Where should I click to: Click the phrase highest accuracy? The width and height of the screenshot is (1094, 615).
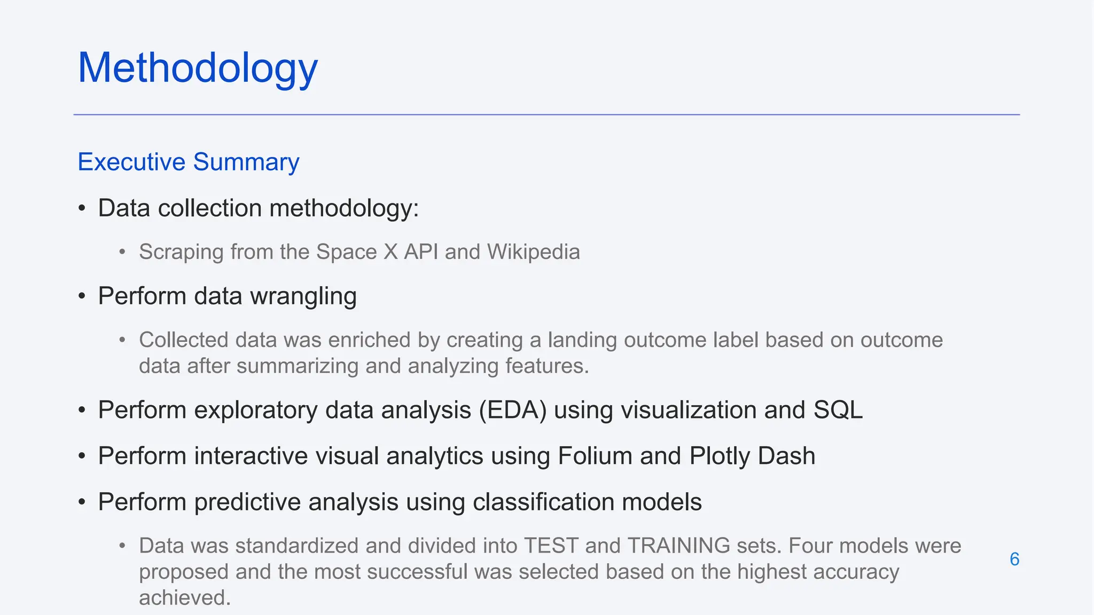(818, 572)
